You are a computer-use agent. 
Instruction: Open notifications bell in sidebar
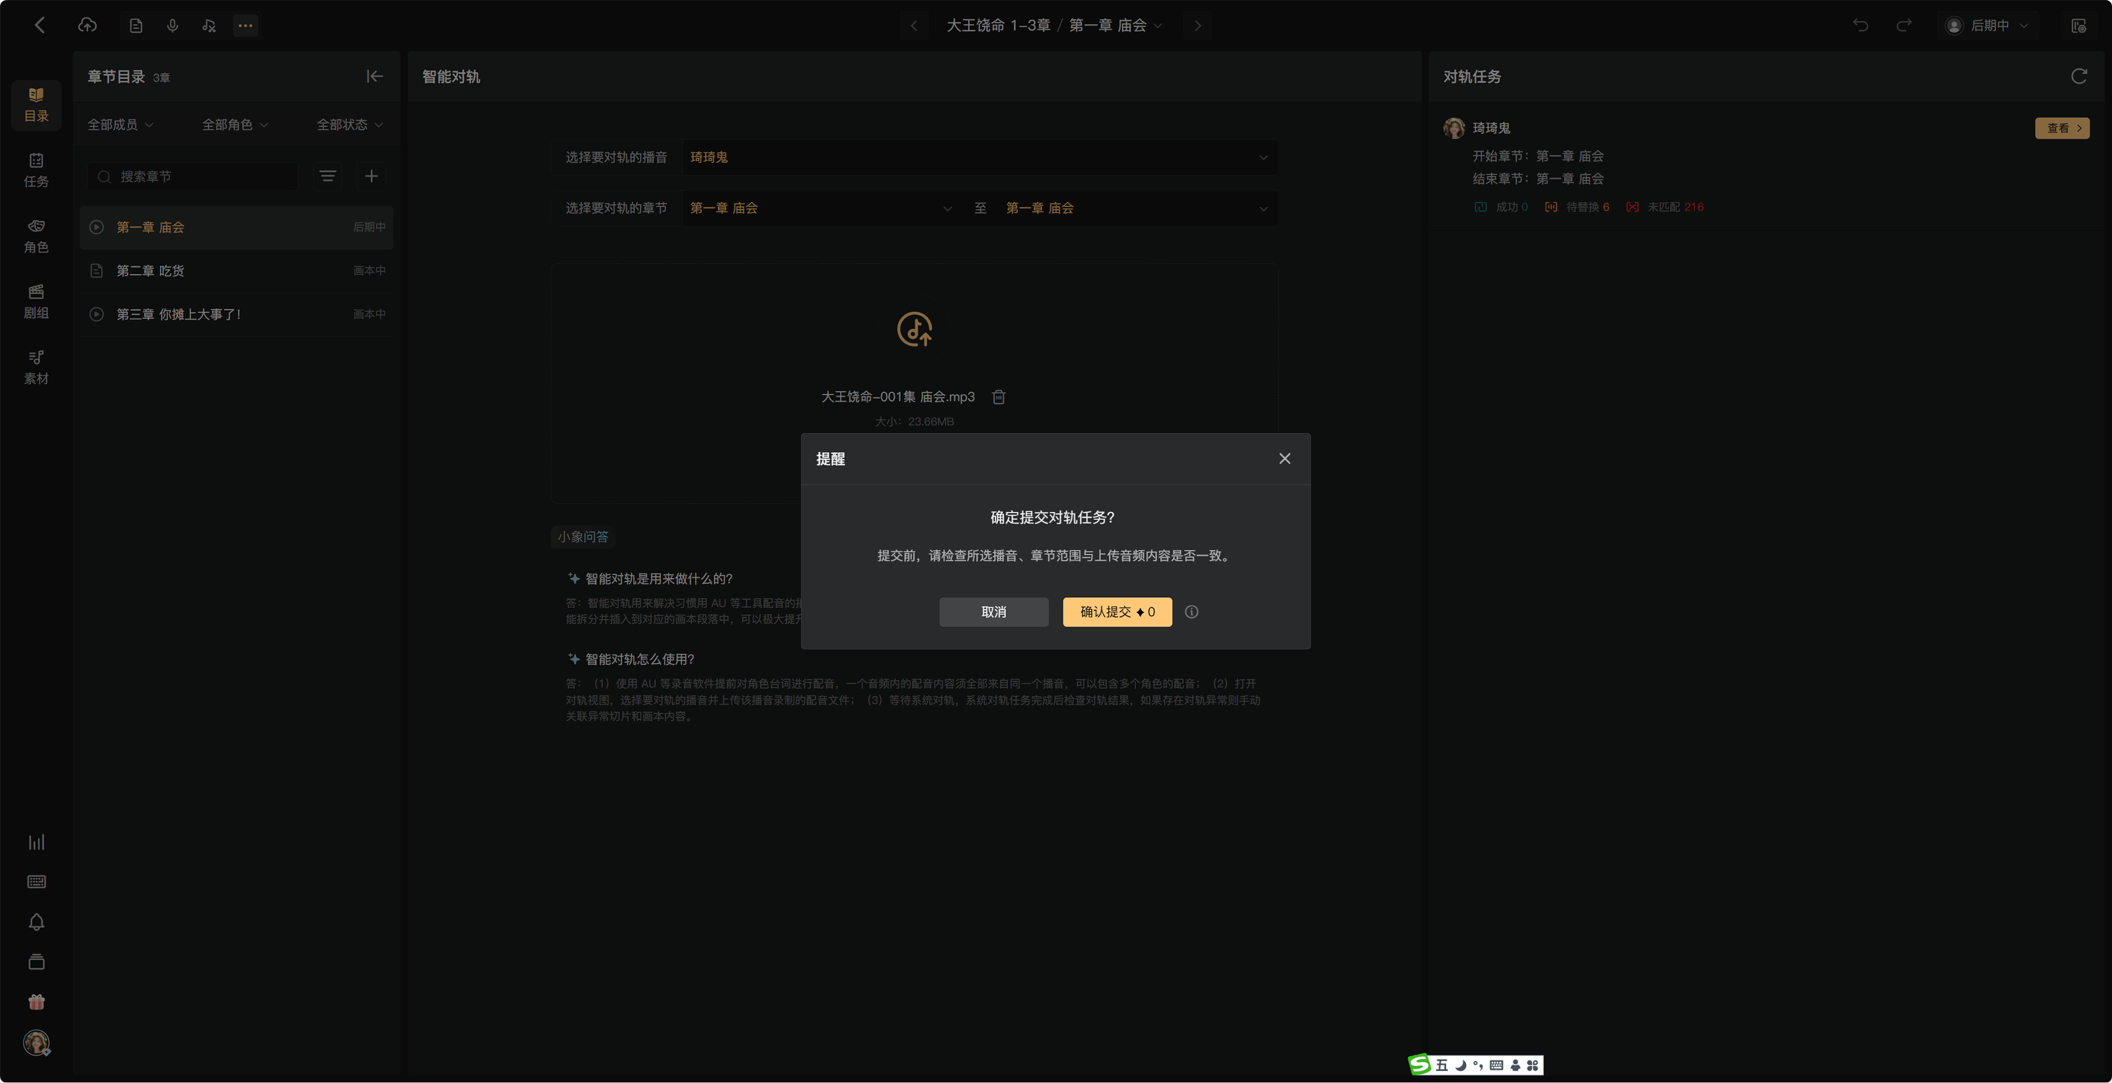pyautogui.click(x=36, y=922)
